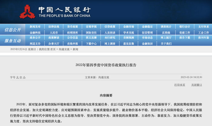Click the timestamp 2023-02-24 18:32:30
This screenshot has width=212, height=126.
(191, 77)
